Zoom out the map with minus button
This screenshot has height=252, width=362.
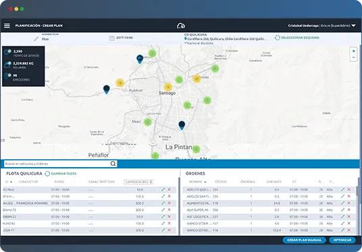353,57
